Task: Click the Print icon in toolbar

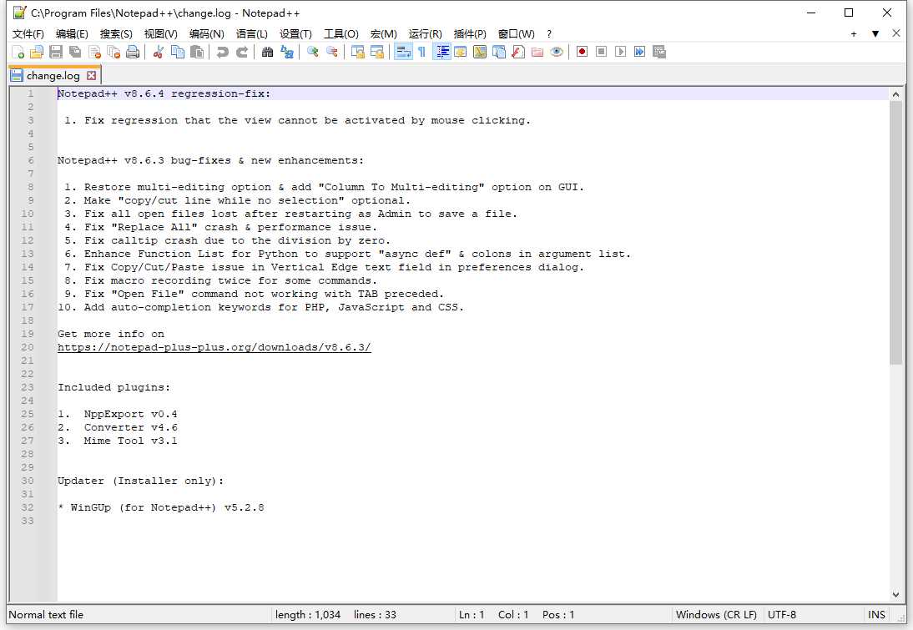Action: coord(133,52)
